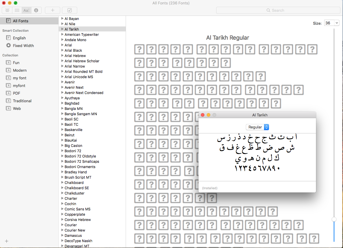Click the Arabic glyph preview in Al Tarikh window

tap(257, 153)
